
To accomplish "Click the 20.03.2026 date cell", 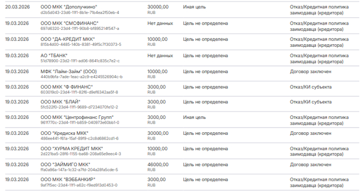I will click(x=18, y=7).
